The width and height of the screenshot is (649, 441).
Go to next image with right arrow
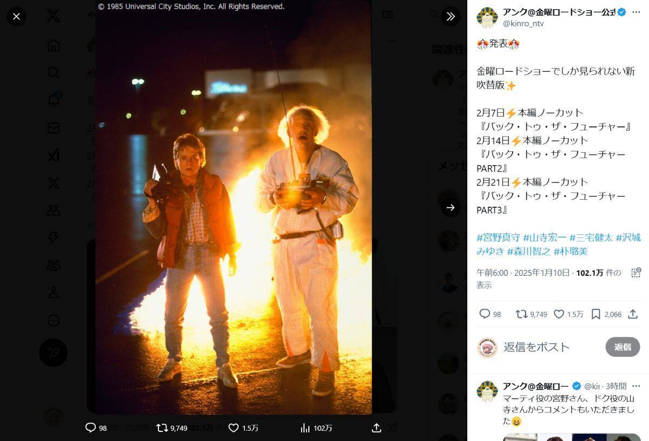[451, 207]
